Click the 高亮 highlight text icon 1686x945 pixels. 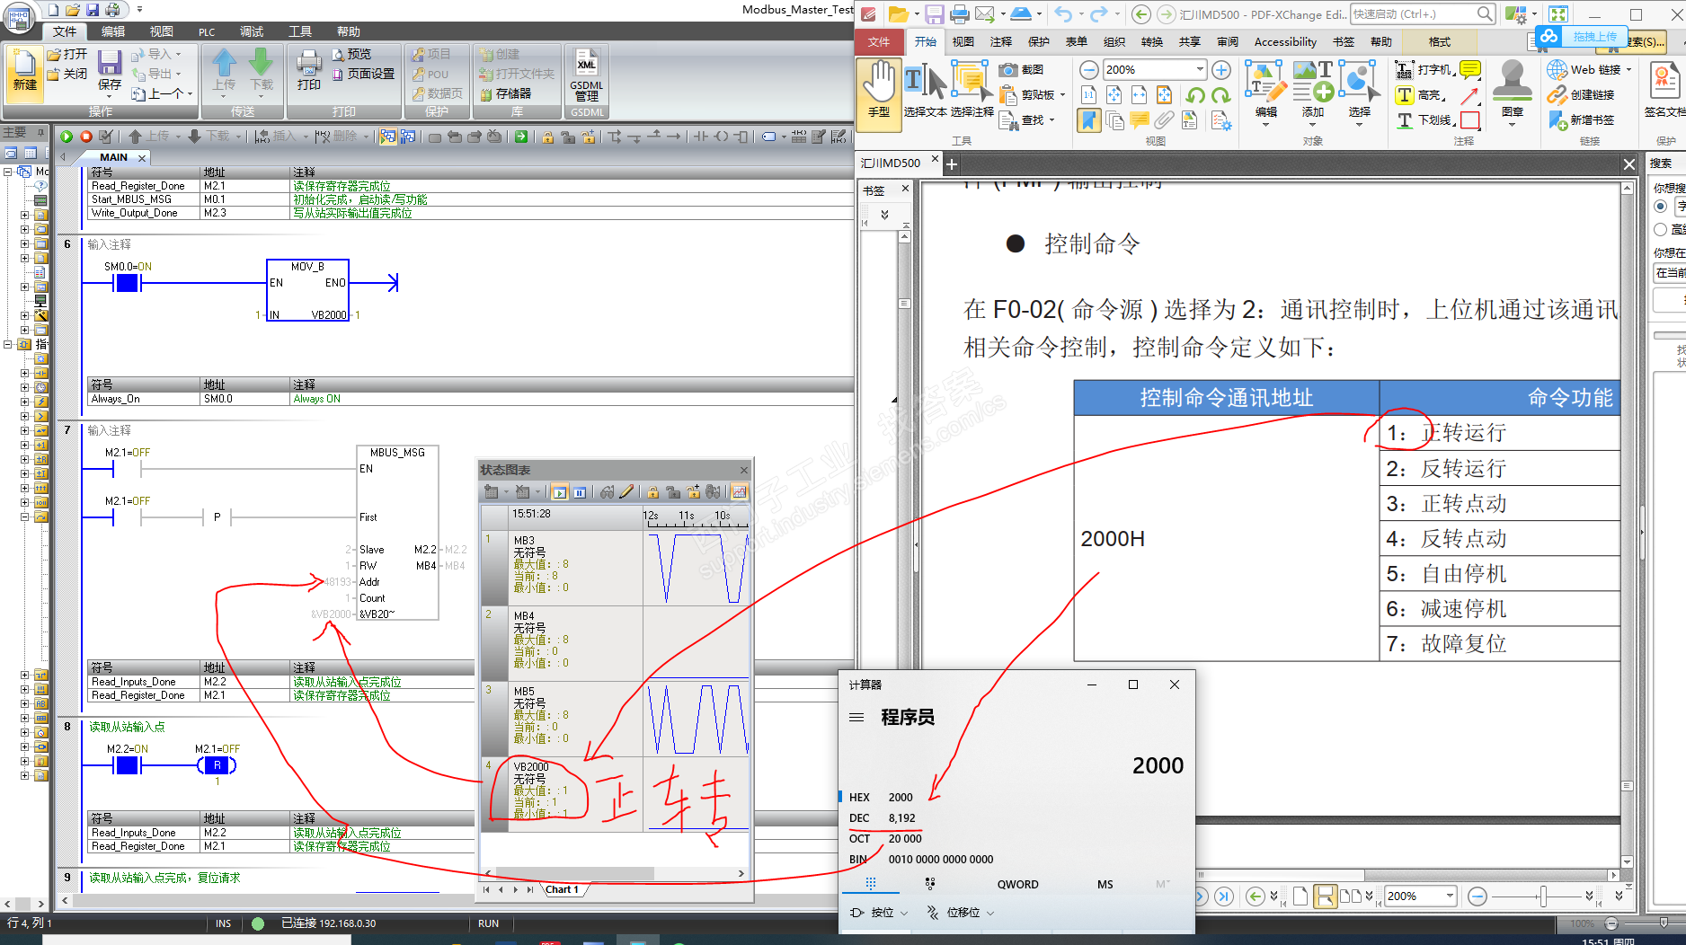(1405, 94)
